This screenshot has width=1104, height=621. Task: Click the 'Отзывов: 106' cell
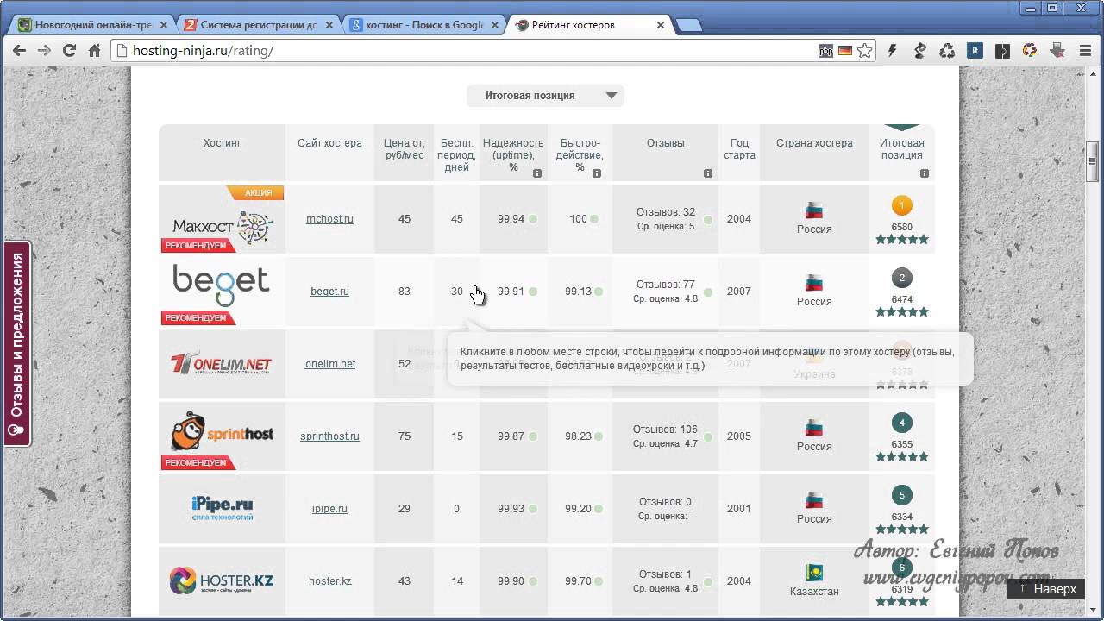pyautogui.click(x=665, y=436)
